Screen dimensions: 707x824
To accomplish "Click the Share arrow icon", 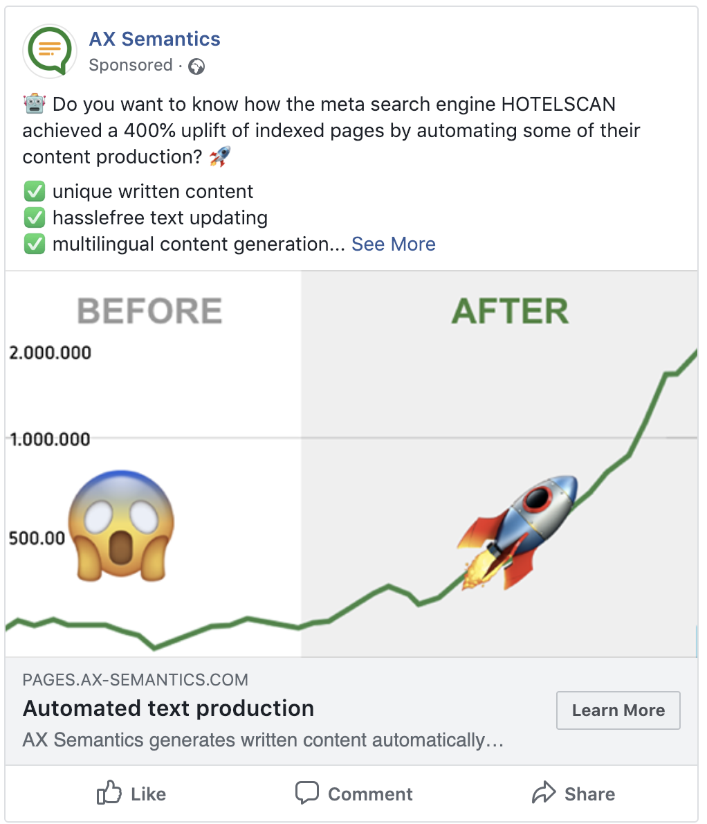I will tap(543, 792).
